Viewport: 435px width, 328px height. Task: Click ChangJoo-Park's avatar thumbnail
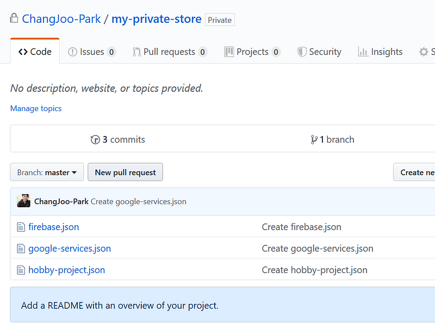[x=23, y=201]
